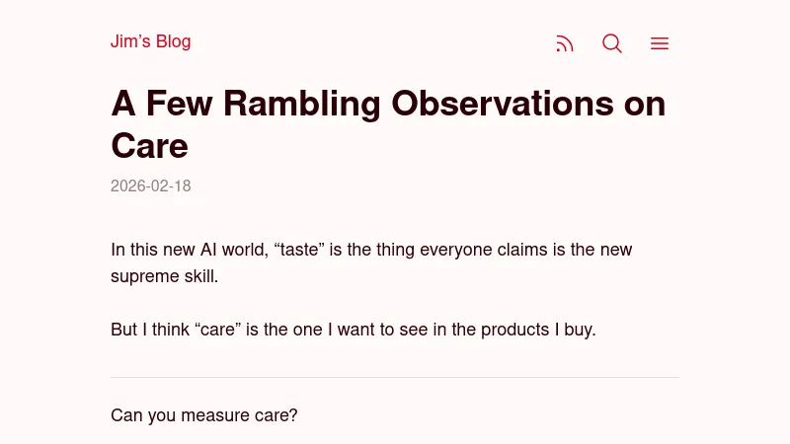Image resolution: width=790 pixels, height=444 pixels.
Task: Click the publish date 2026-02-18
Action: coord(150,185)
